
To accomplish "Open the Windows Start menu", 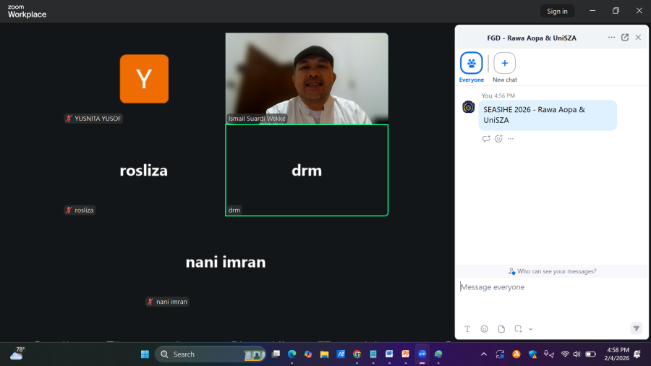I will coord(145,354).
